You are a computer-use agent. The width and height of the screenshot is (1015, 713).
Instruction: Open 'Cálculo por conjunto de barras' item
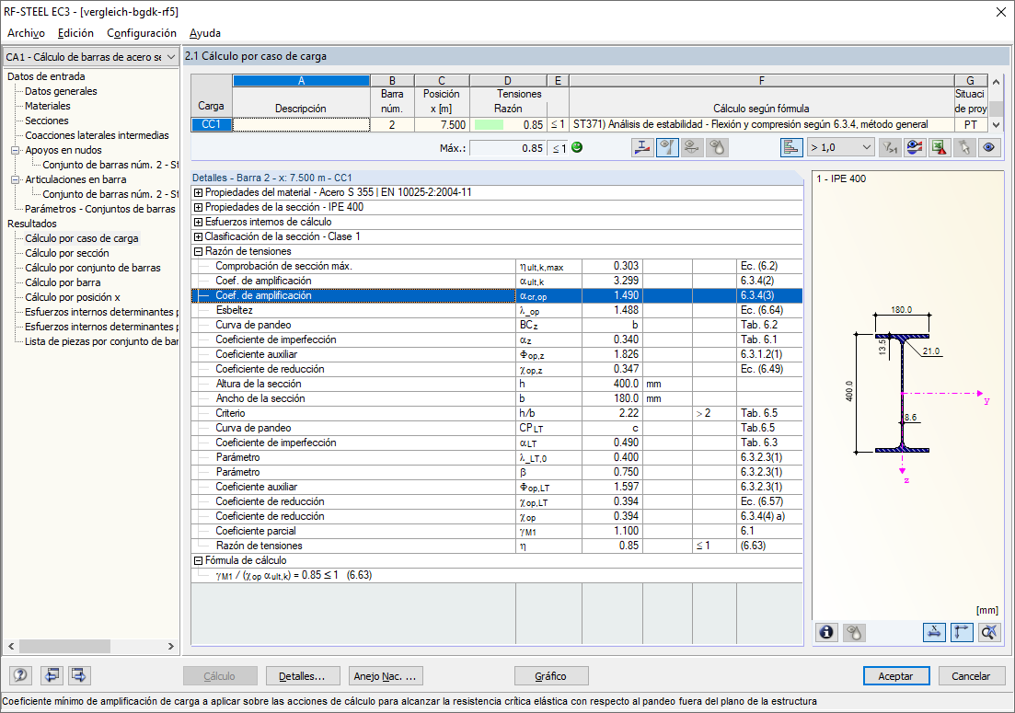pos(93,268)
